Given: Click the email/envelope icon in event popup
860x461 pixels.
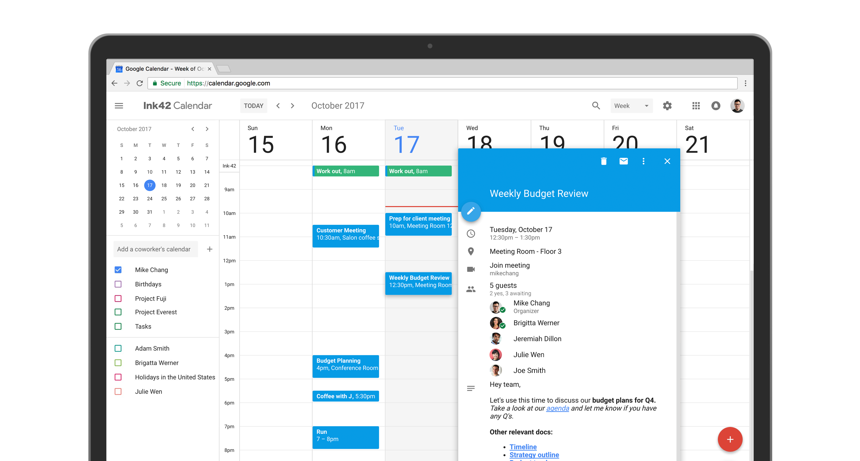Looking at the screenshot, I should coord(623,160).
